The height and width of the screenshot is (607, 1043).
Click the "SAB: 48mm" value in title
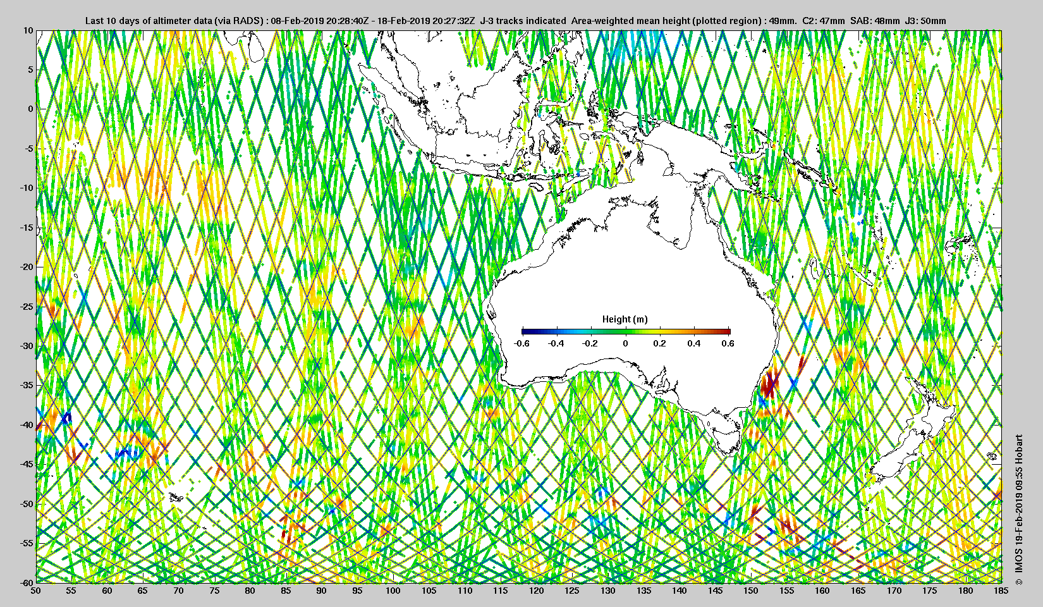tap(875, 20)
